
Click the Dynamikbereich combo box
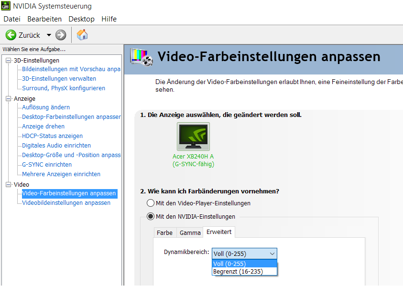[244, 254]
